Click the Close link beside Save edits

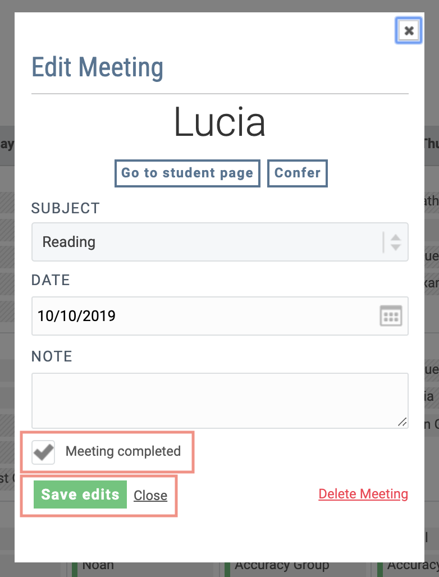click(x=150, y=496)
